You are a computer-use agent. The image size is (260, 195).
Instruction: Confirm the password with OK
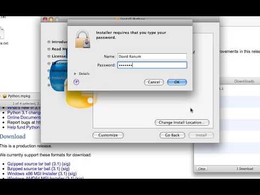[x=177, y=82]
